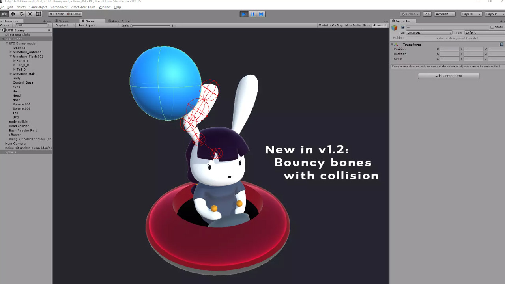Viewport: 505px width, 284px height.
Task: Click the Pause playback button
Action: 252,14
